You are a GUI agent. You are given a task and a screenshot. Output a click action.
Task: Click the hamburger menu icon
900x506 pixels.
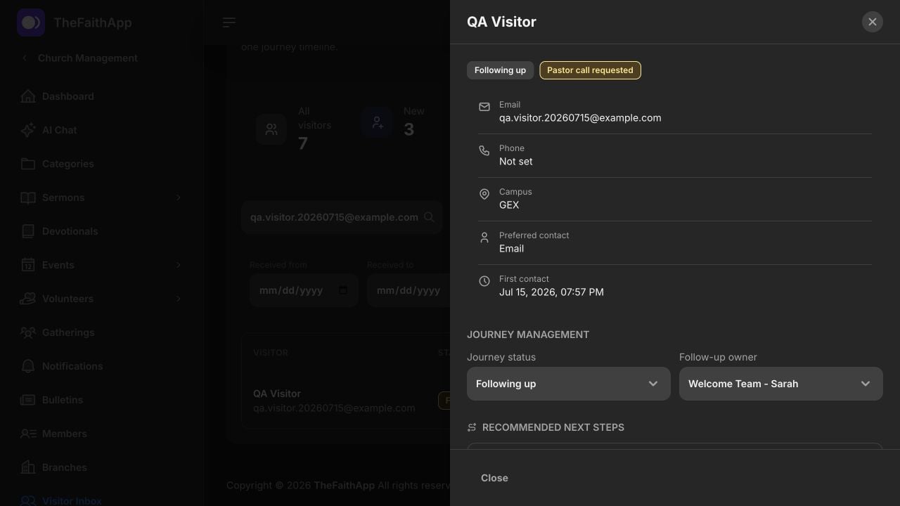229,22
